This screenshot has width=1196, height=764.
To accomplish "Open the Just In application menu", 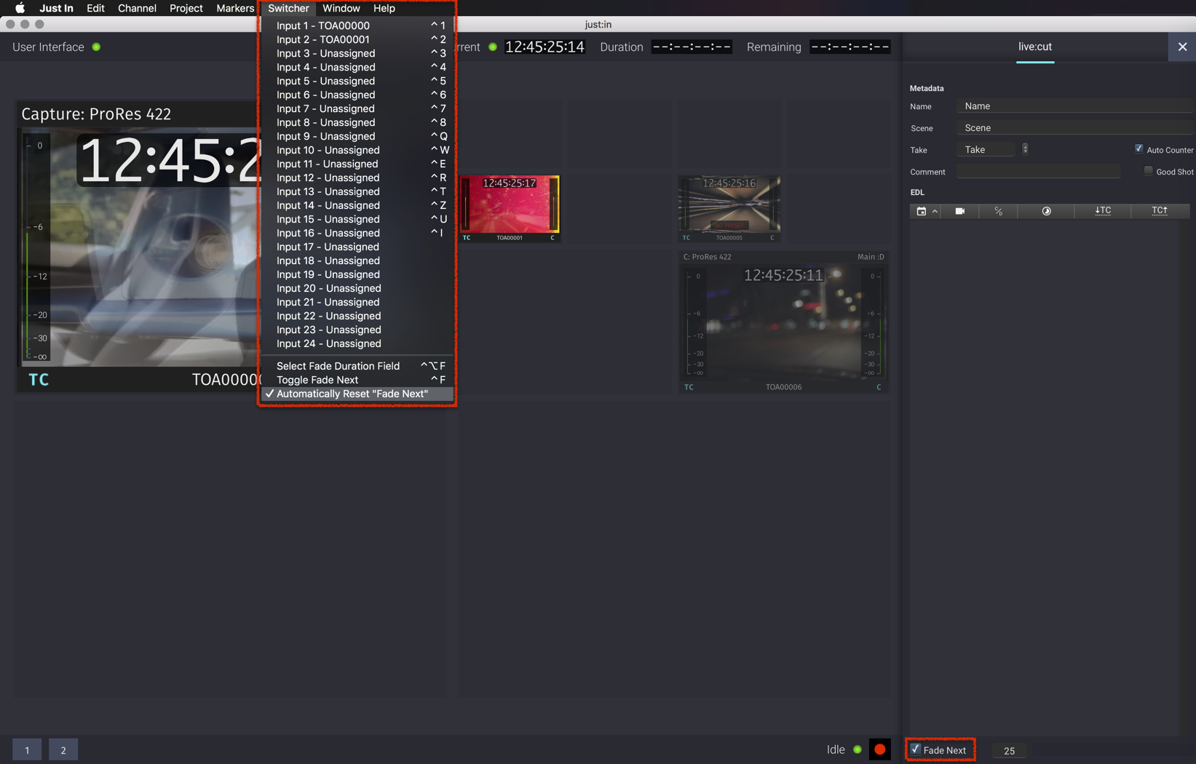I will click(56, 8).
